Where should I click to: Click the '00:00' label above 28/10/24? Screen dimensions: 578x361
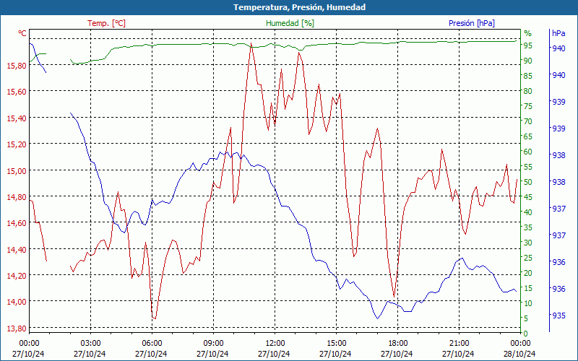point(520,342)
